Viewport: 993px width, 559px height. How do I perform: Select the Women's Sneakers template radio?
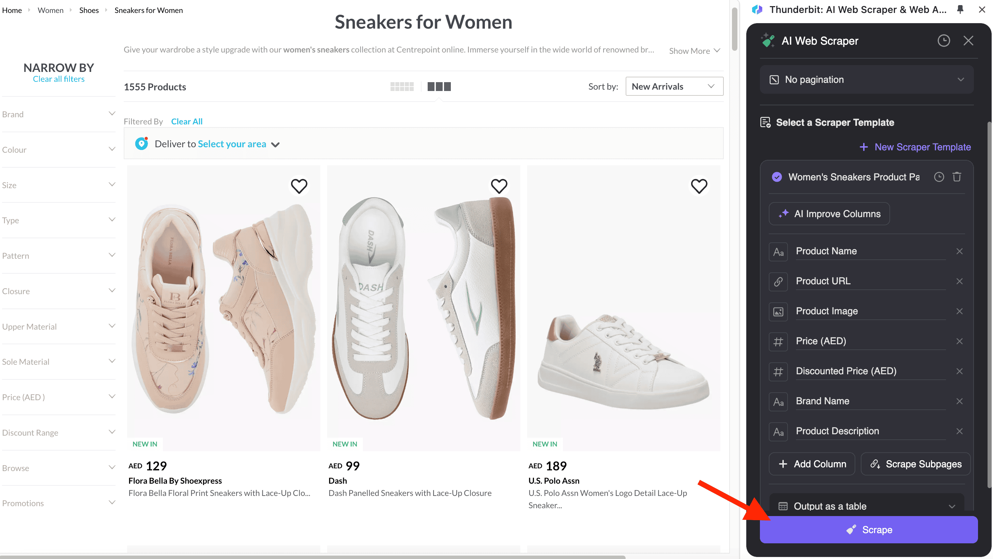pyautogui.click(x=777, y=177)
